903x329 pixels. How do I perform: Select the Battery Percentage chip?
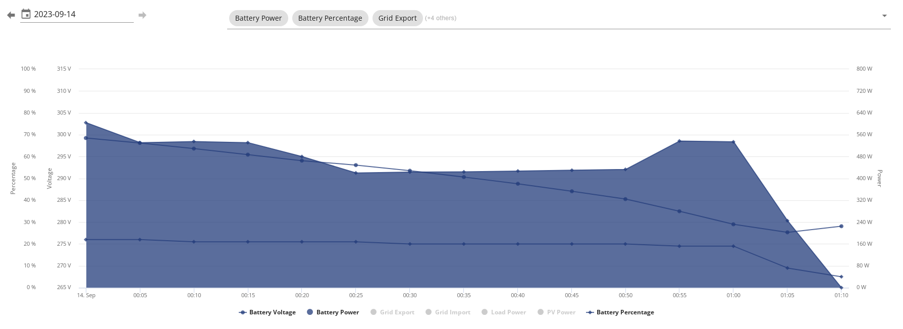pos(330,18)
